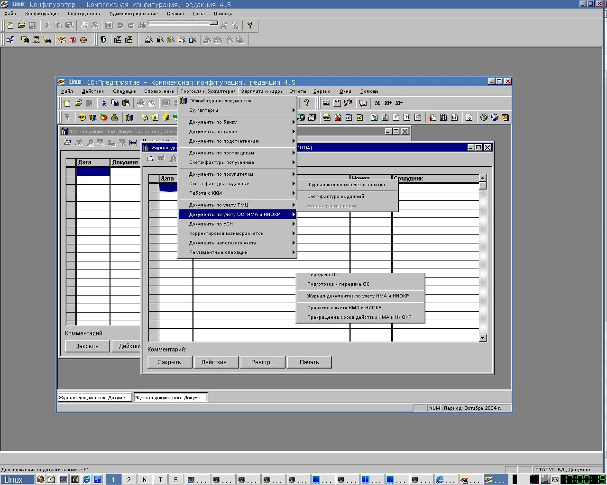The image size is (607, 485).
Task: Click the Copy icon in 1C:Предприятие toolbar
Action: tap(115, 103)
